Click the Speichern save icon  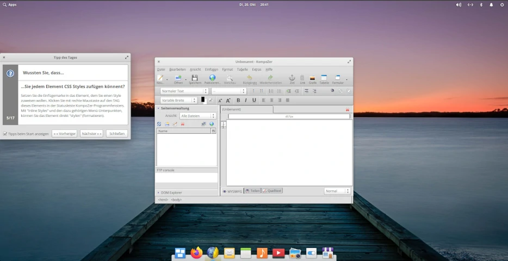[195, 78]
